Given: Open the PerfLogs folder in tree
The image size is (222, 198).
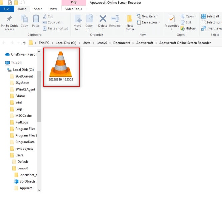Looking at the screenshot, I should coord(19,122).
